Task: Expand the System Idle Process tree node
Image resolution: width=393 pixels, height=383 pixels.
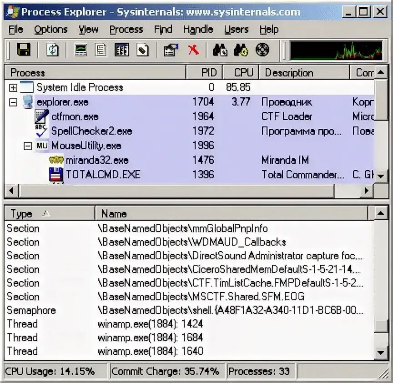Action: click(x=13, y=87)
